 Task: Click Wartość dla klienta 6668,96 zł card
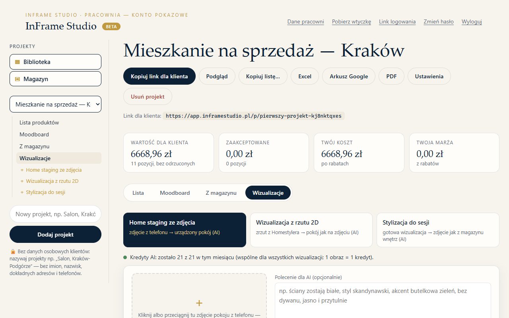tap(169, 153)
